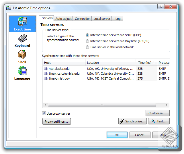Select Time server in the local network
Viewport: 184px width, 154px height.
pos(87,47)
